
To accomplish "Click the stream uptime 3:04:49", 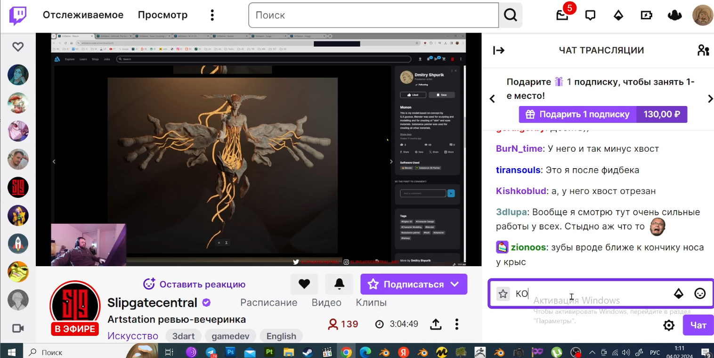I will click(x=397, y=324).
